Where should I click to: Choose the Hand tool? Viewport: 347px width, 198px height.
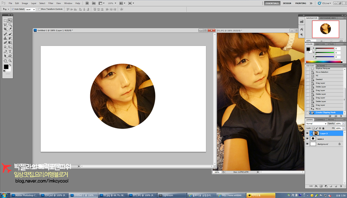click(5, 61)
